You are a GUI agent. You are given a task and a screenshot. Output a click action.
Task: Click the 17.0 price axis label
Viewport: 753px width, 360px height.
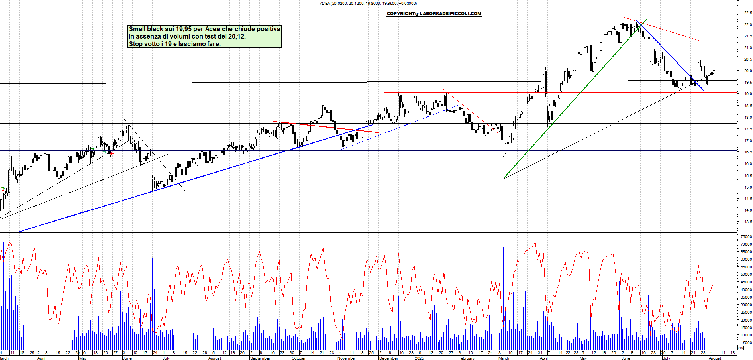(748, 141)
